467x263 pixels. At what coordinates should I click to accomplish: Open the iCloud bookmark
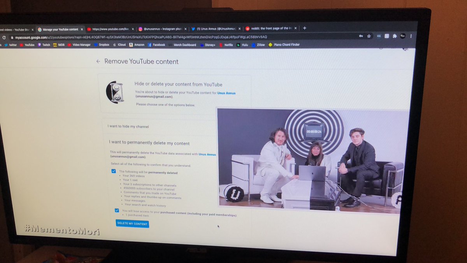tap(119, 45)
